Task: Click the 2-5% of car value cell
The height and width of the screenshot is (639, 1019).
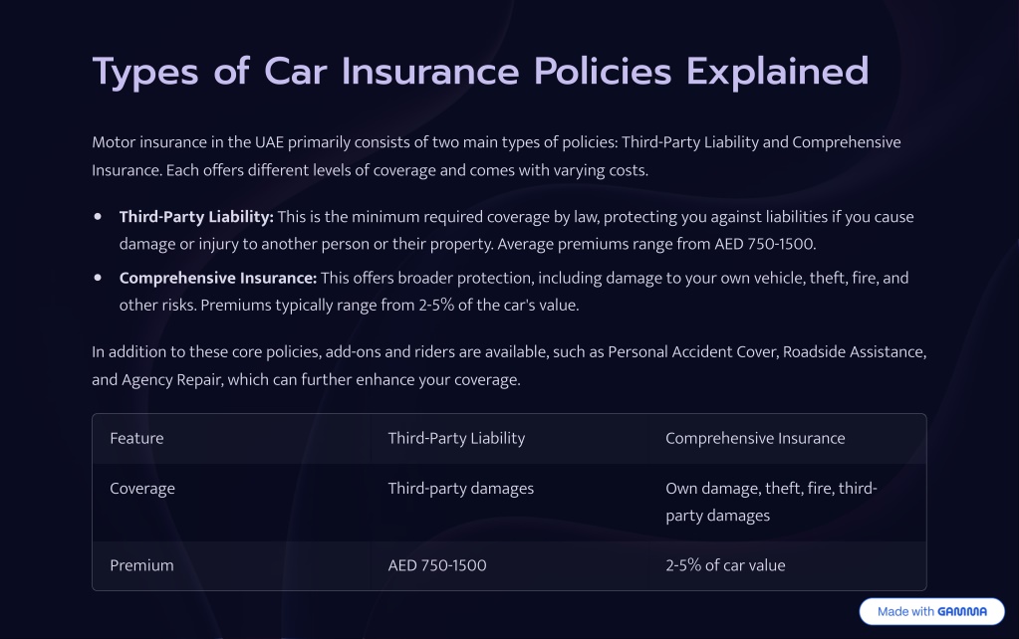Action: [x=787, y=565]
